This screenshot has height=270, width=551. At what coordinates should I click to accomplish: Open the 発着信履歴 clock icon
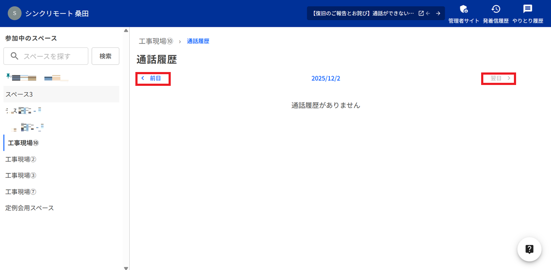pyautogui.click(x=496, y=9)
